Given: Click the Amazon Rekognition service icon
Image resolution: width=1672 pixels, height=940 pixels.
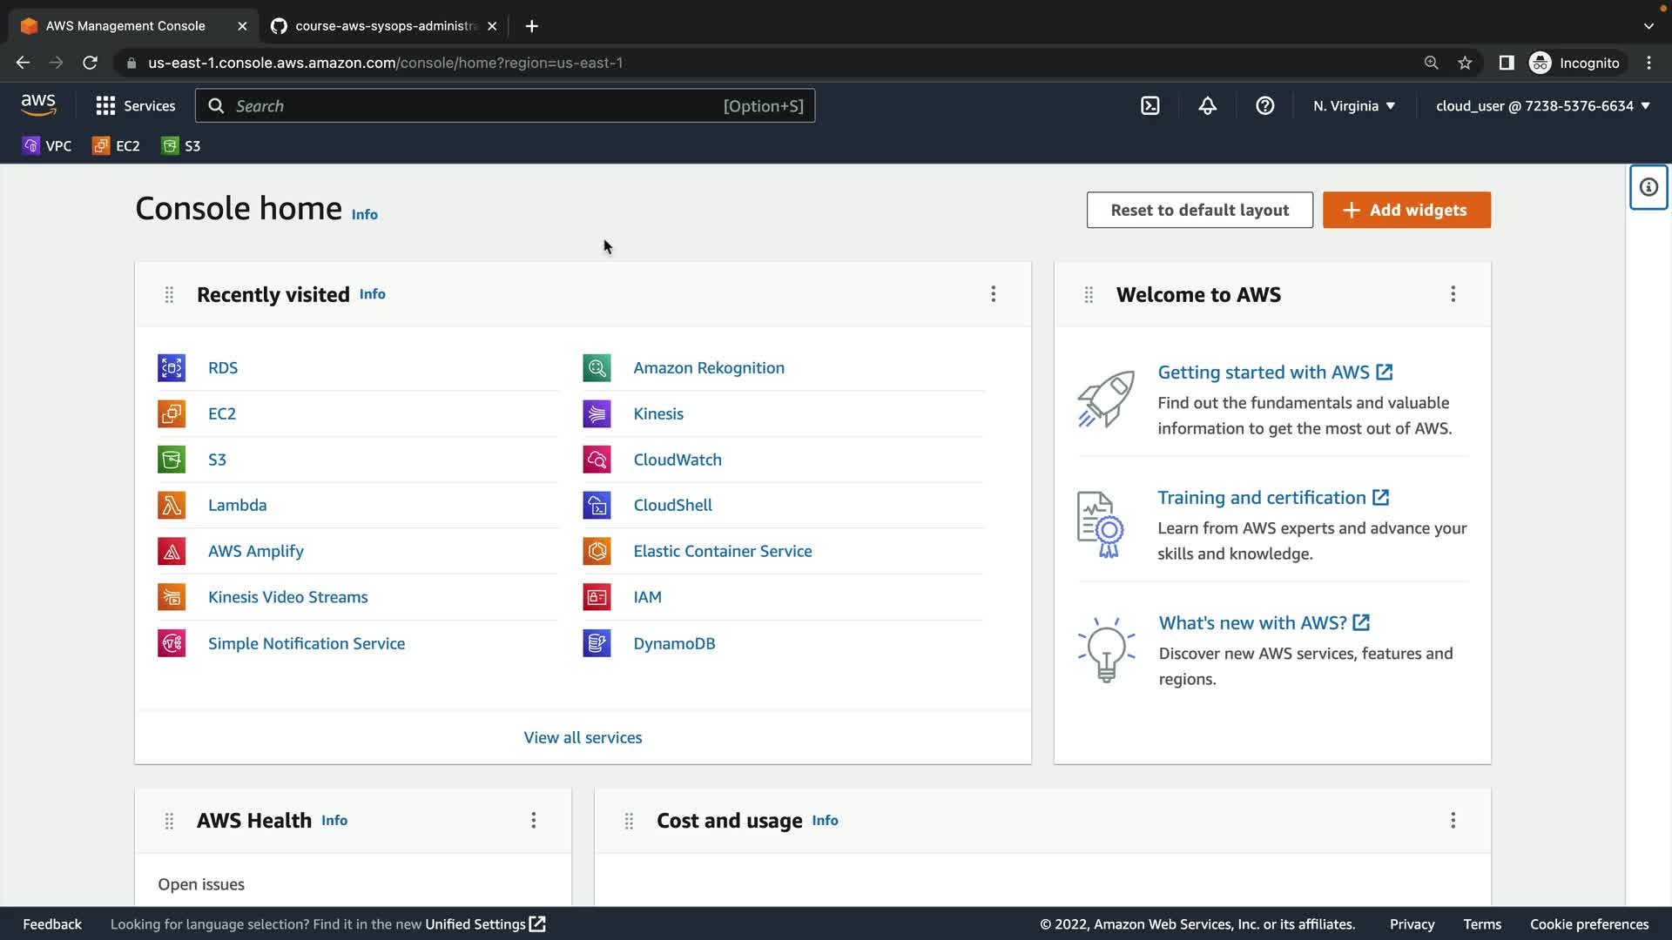Looking at the screenshot, I should (597, 368).
